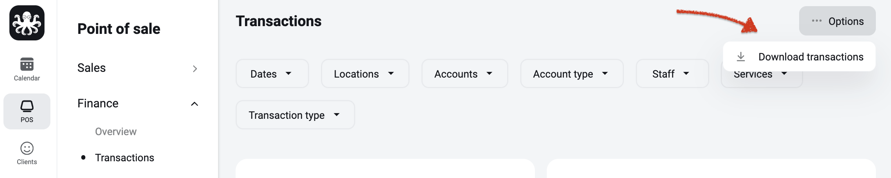The height and width of the screenshot is (178, 891).
Task: Open the Calendar icon in the sidebar
Action: (x=27, y=65)
